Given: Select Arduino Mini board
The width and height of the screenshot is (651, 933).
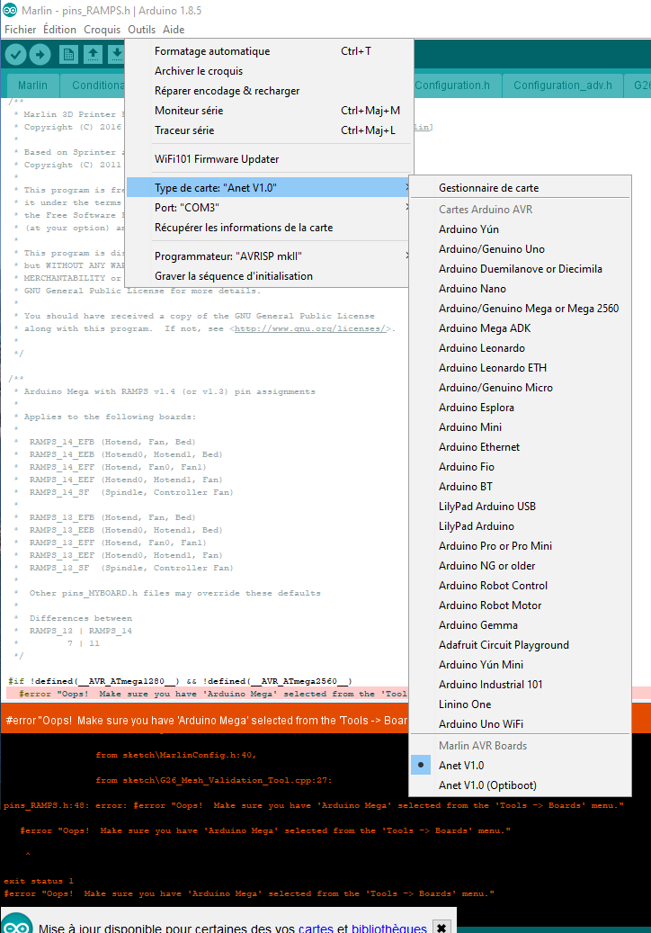Looking at the screenshot, I should coord(521,426).
